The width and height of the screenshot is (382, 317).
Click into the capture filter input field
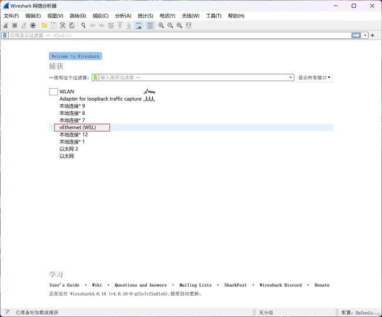pyautogui.click(x=194, y=78)
